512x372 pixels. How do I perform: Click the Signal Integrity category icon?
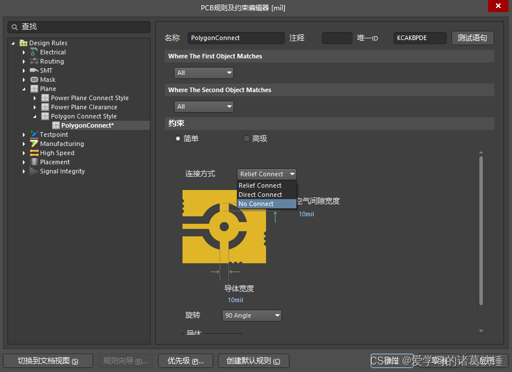pyautogui.click(x=34, y=171)
